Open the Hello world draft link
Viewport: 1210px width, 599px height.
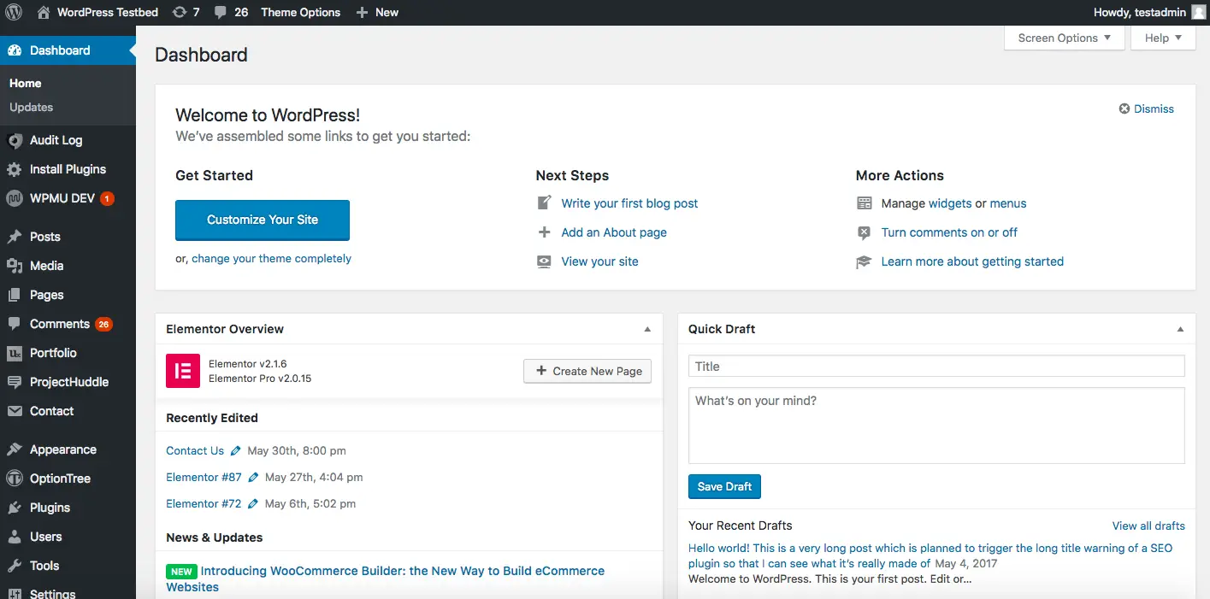(930, 555)
